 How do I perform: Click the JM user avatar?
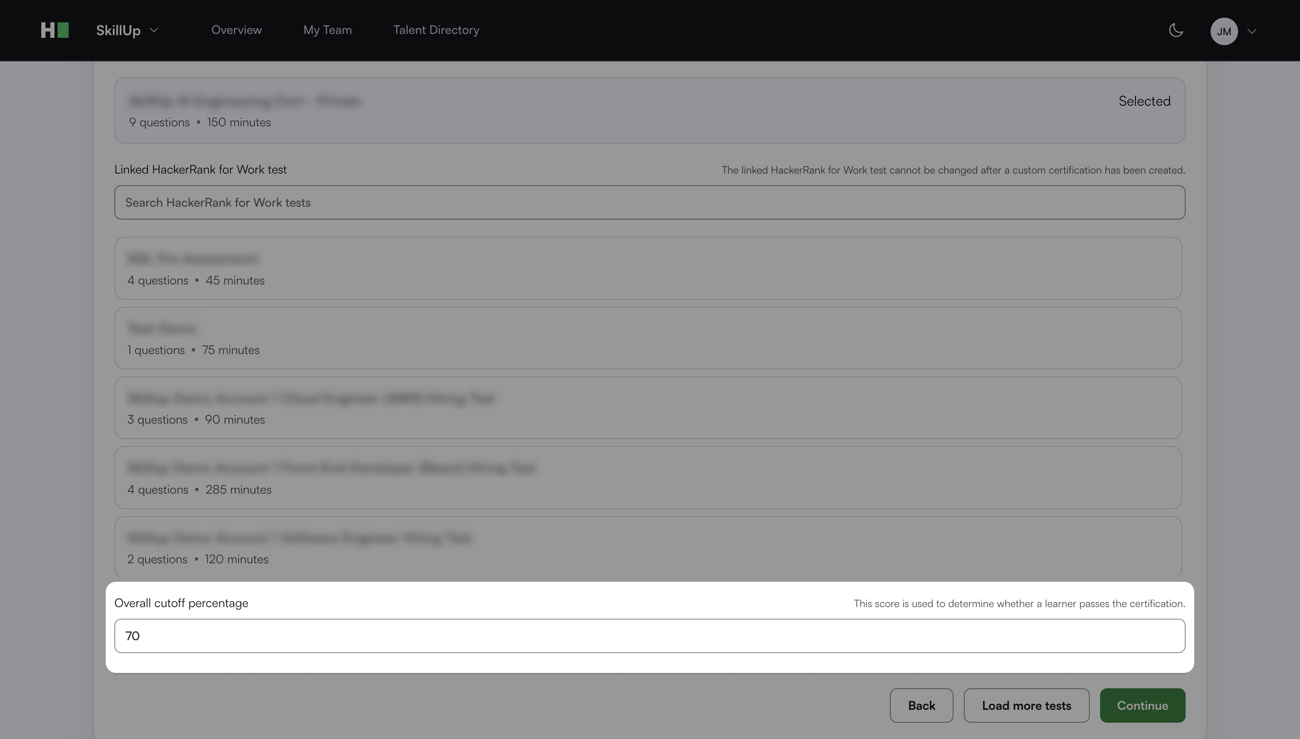point(1223,31)
